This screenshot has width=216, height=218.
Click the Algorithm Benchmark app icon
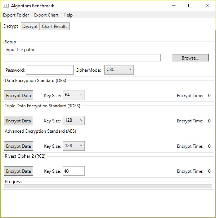tap(6, 6)
